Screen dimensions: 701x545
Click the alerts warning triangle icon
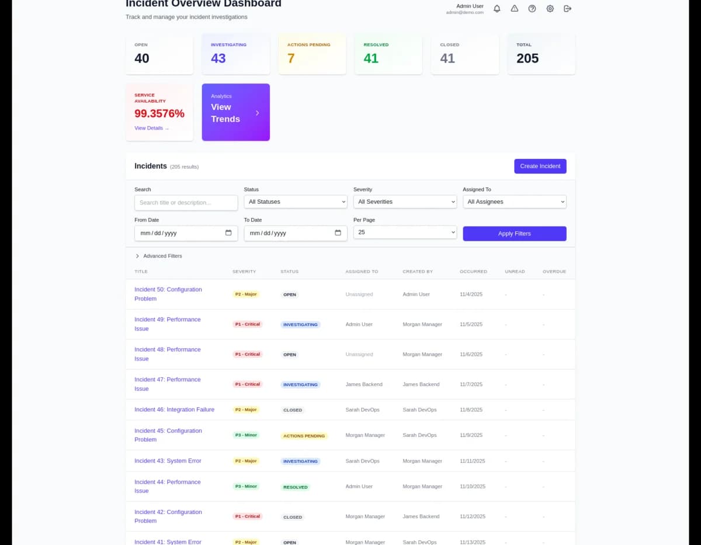click(514, 8)
